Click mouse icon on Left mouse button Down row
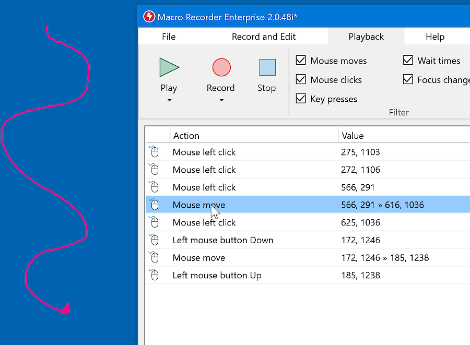The image size is (470, 345). point(154,240)
